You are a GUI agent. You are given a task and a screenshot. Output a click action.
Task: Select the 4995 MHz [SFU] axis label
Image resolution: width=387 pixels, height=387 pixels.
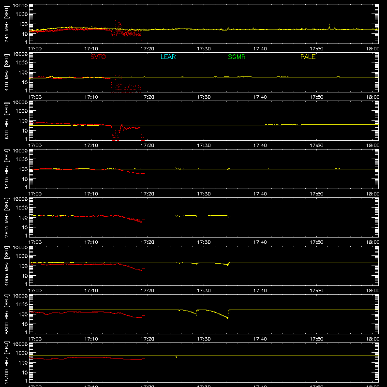[7, 266]
